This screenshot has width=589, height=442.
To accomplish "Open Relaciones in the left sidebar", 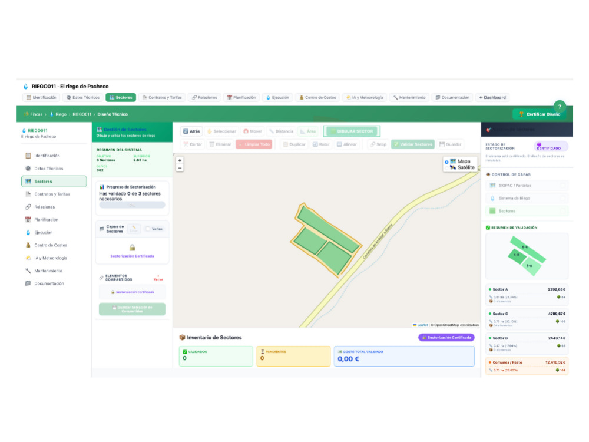I will [54, 207].
